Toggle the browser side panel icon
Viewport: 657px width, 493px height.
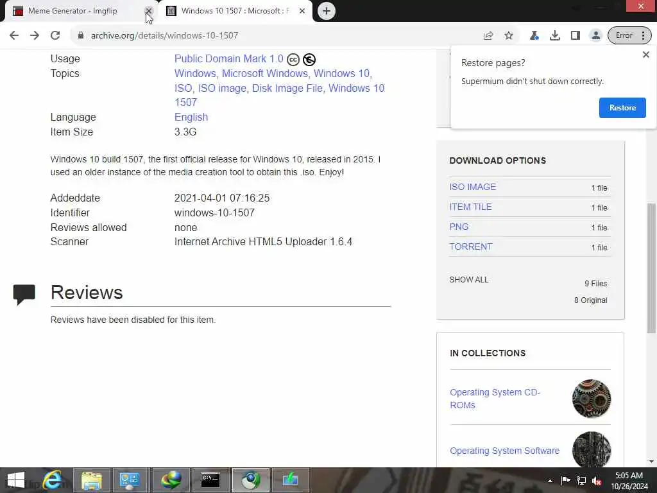pos(576,36)
